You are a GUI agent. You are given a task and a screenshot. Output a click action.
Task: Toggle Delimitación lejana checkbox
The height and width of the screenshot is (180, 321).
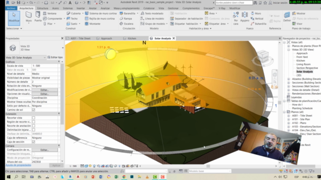point(34,130)
